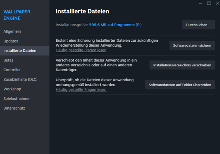Click the Installierte Dateien page heading

tap(82, 11)
